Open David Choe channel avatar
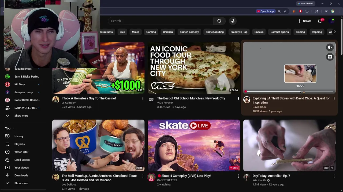 (247, 100)
